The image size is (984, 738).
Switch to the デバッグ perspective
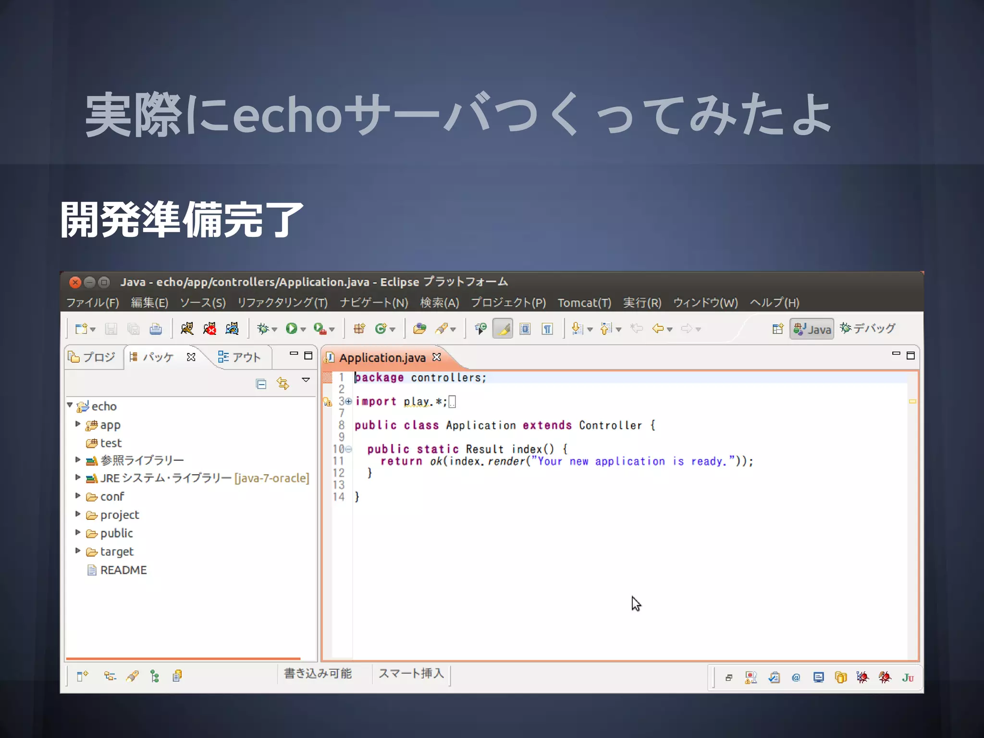[x=868, y=329]
